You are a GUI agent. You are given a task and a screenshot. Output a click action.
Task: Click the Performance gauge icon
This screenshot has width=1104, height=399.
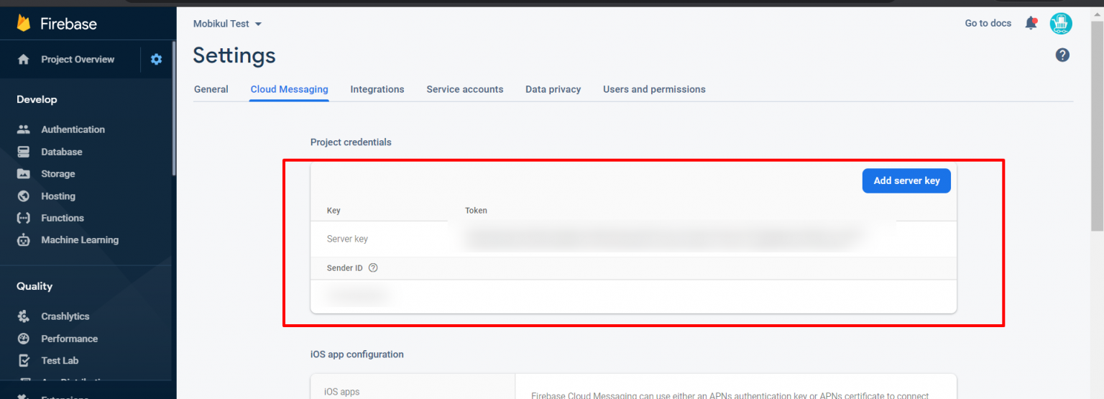24,339
